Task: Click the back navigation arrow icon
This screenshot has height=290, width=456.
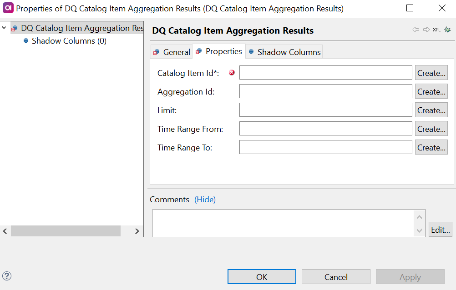Action: [415, 29]
